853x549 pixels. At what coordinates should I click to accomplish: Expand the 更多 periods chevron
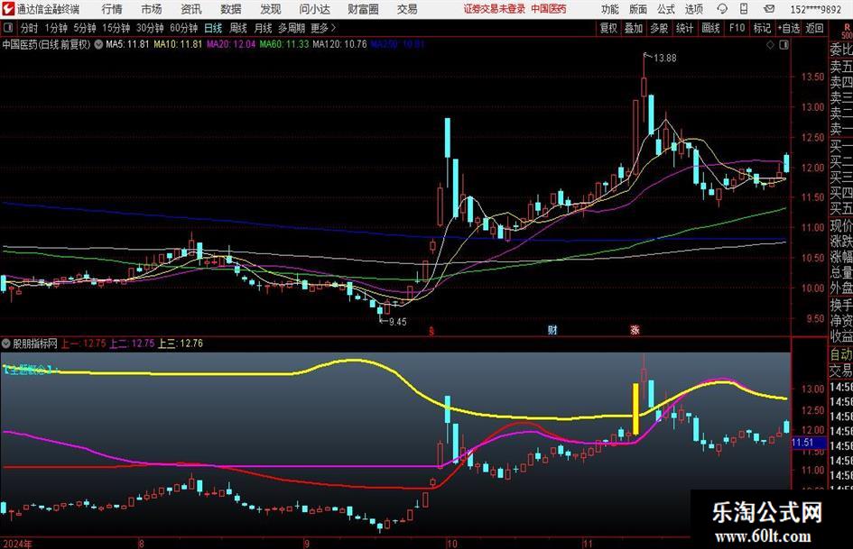pos(333,28)
